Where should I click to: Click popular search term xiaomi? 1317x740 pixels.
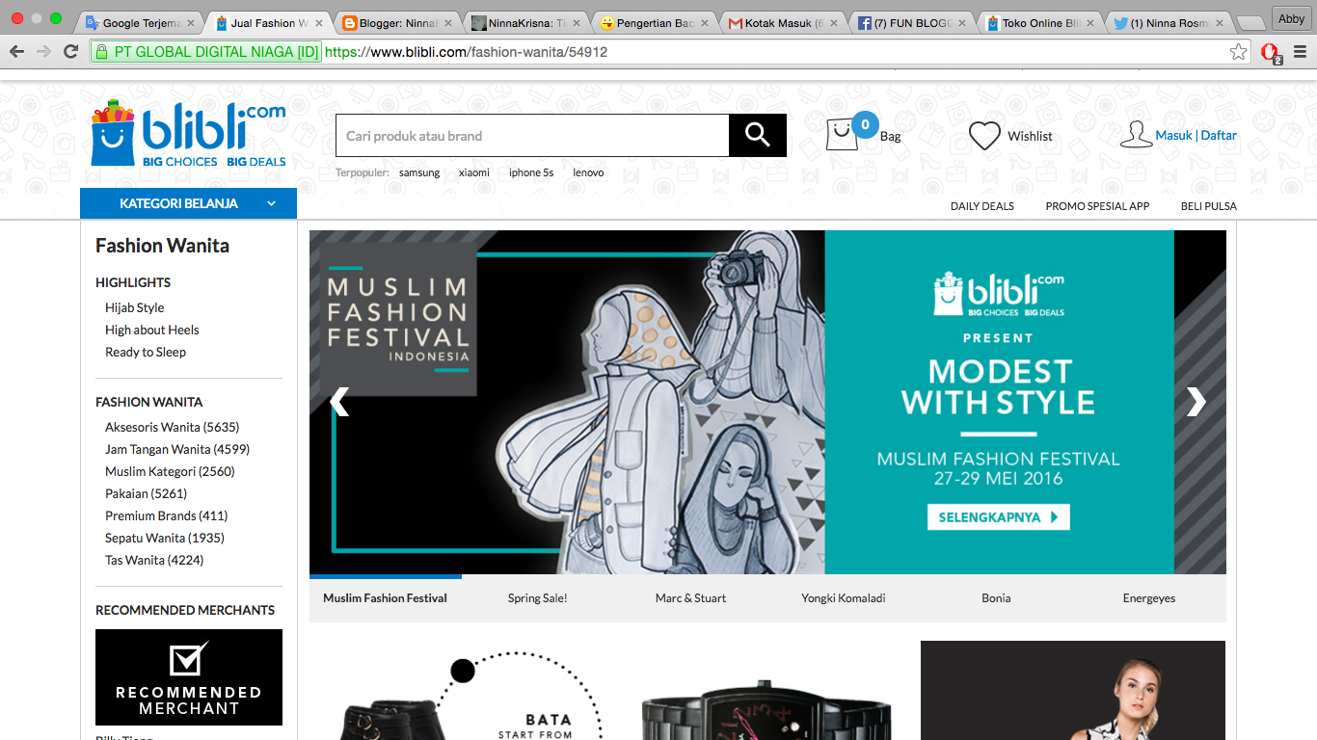[473, 173]
